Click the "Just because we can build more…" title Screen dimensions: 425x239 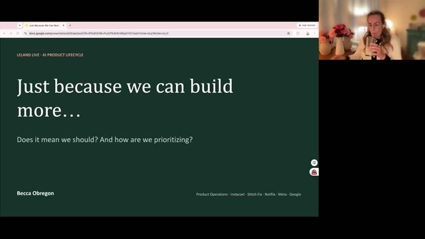[125, 98]
